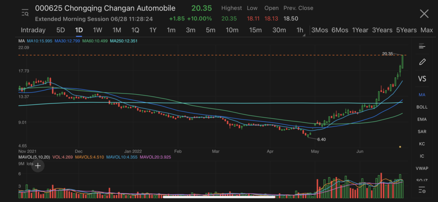438x202 pixels.
Task: Tap the MA60:10.499 legend value
Action: tap(95, 41)
